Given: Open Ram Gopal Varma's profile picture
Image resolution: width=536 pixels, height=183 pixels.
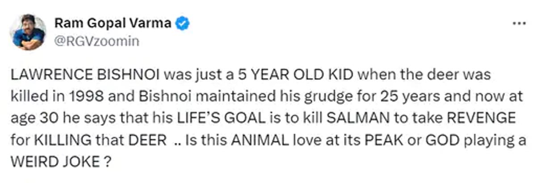Looking at the screenshot, I should 28,32.
